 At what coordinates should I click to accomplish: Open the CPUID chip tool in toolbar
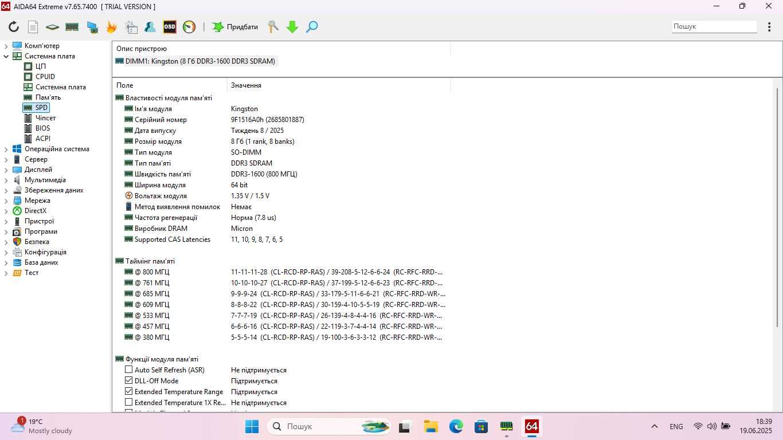coord(52,27)
